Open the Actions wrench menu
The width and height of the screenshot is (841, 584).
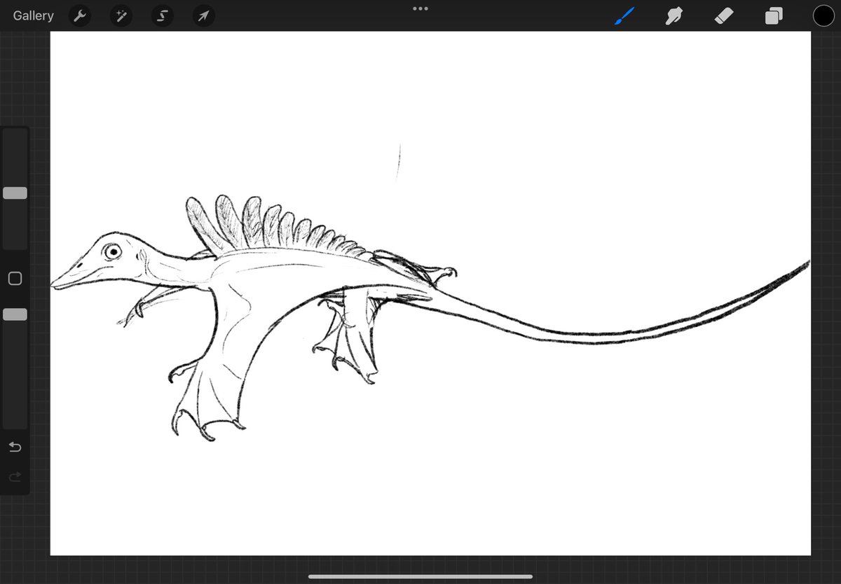coord(79,15)
